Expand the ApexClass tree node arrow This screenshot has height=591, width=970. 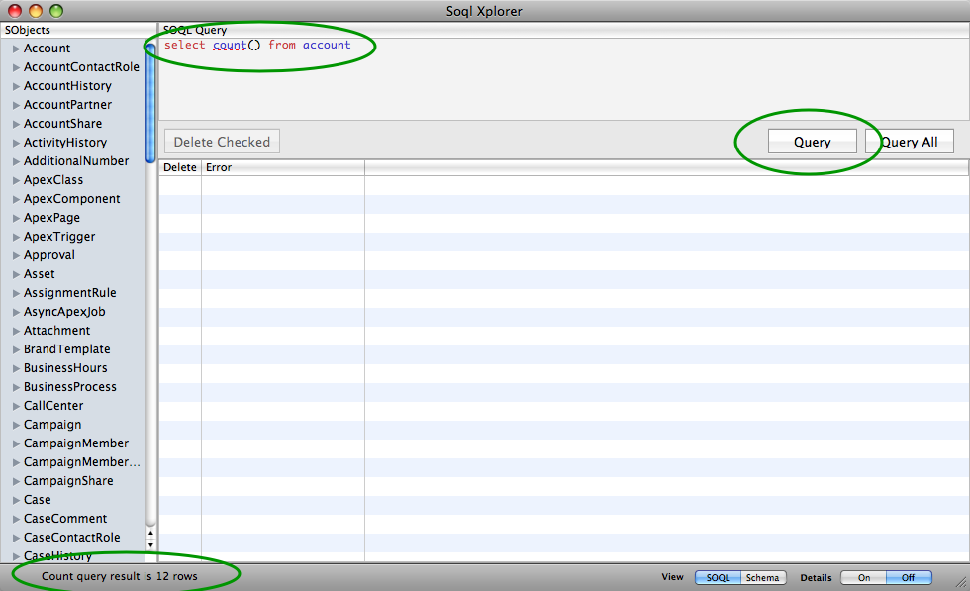17,181
